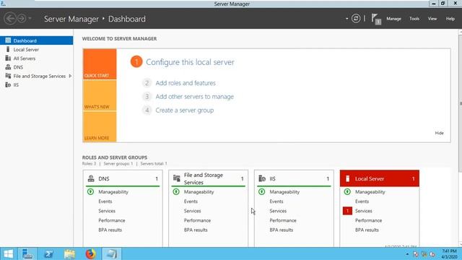Open BPA results in the IIS tile
The width and height of the screenshot is (462, 260).
281,230
